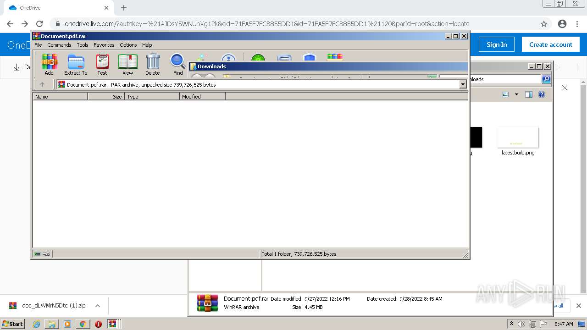The image size is (587, 330).
Task: Click the volume speaker tray icon
Action: pos(521,324)
